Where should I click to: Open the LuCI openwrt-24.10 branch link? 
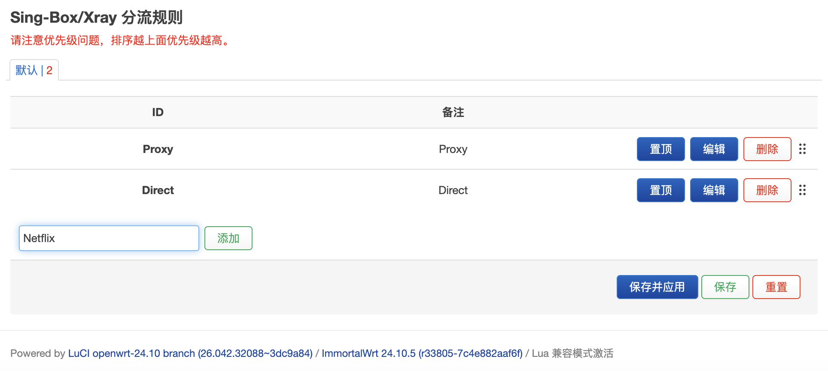tap(190, 353)
